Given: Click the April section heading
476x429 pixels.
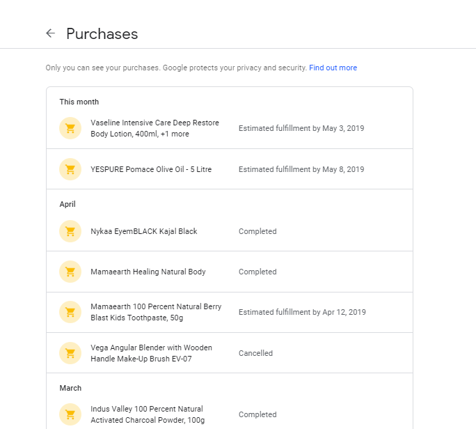Looking at the screenshot, I should (68, 204).
